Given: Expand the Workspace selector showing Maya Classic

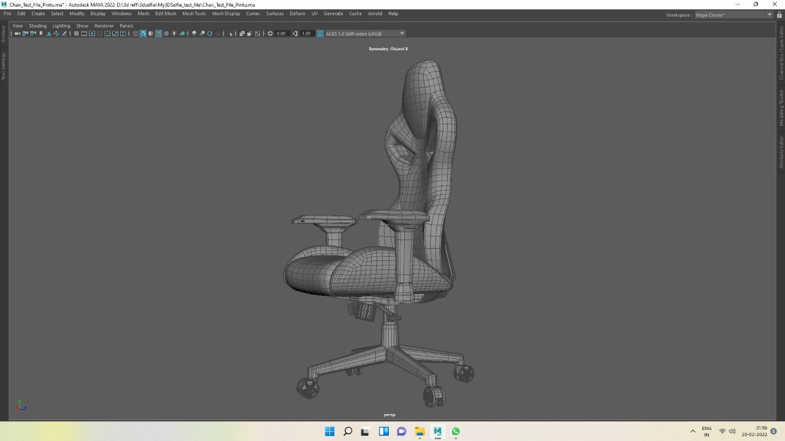Looking at the screenshot, I should point(770,15).
